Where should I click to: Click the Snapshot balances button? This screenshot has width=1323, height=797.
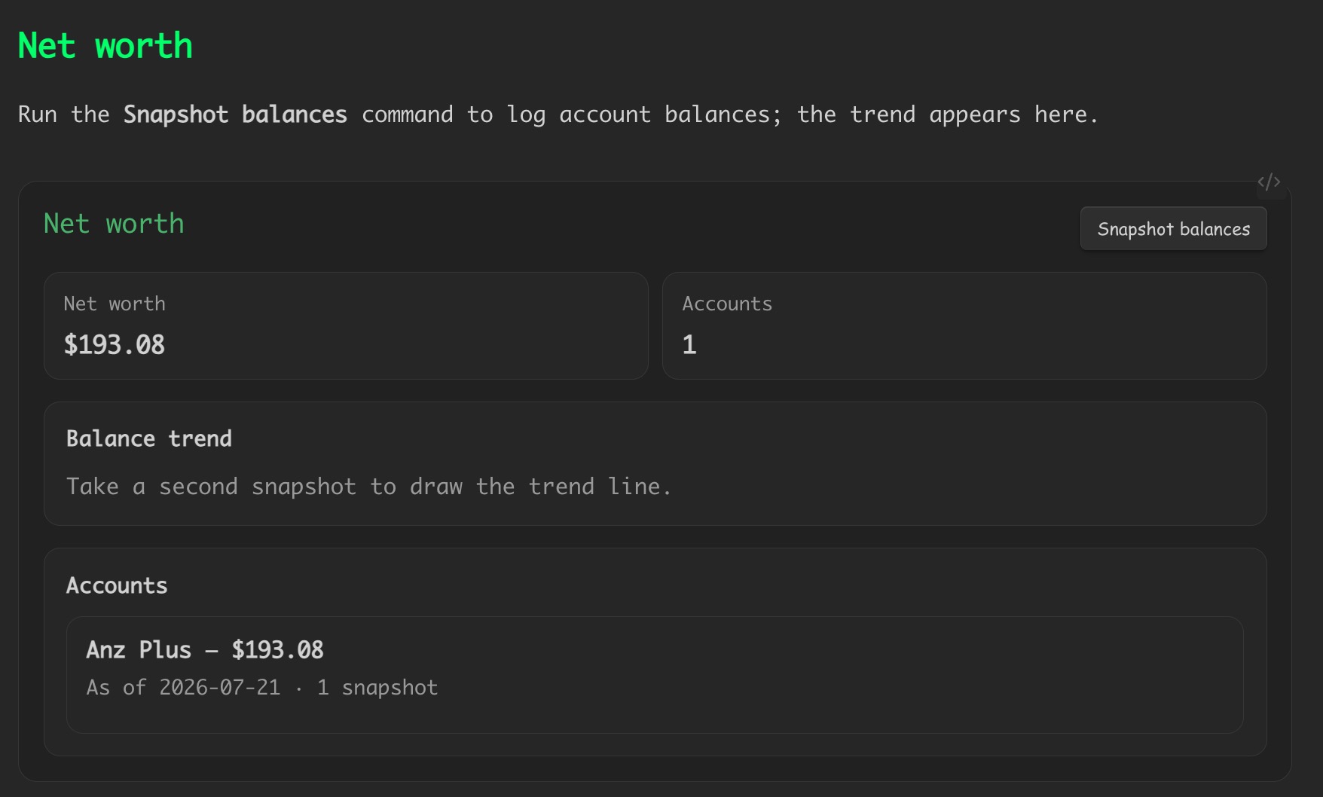point(1173,229)
